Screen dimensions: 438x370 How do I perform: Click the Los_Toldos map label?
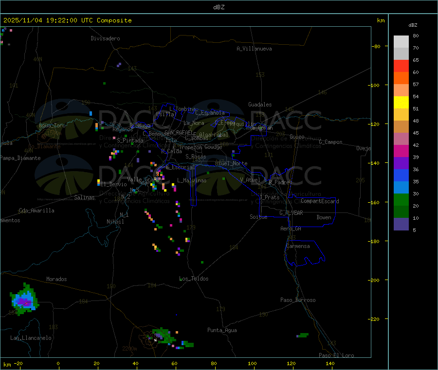coord(194,279)
